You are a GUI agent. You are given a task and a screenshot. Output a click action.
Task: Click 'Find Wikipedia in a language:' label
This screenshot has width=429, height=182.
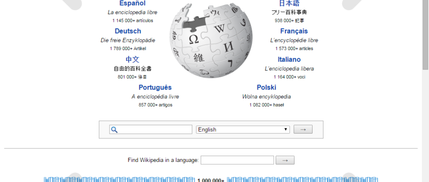163,160
